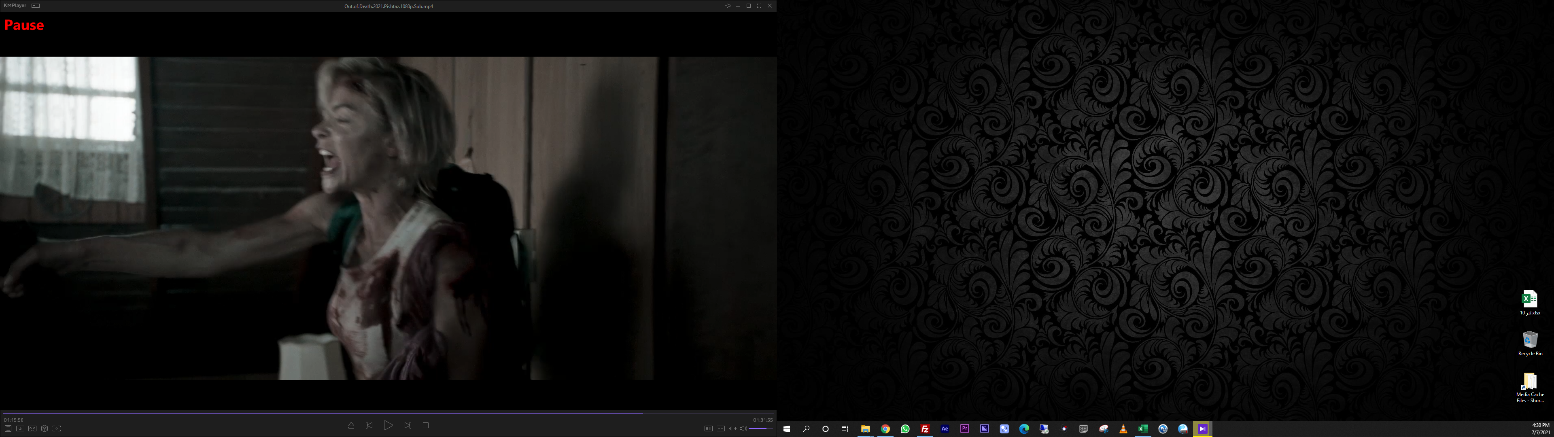Viewport: 1554px width, 437px height.
Task: Skip to the next track
Action: tap(408, 426)
